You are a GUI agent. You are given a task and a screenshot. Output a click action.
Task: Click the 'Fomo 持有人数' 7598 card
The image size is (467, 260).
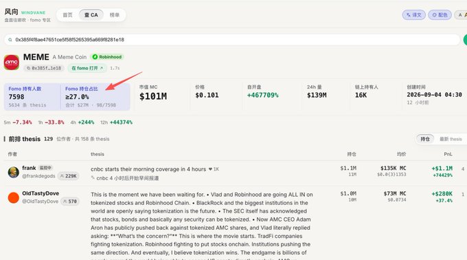click(x=32, y=97)
